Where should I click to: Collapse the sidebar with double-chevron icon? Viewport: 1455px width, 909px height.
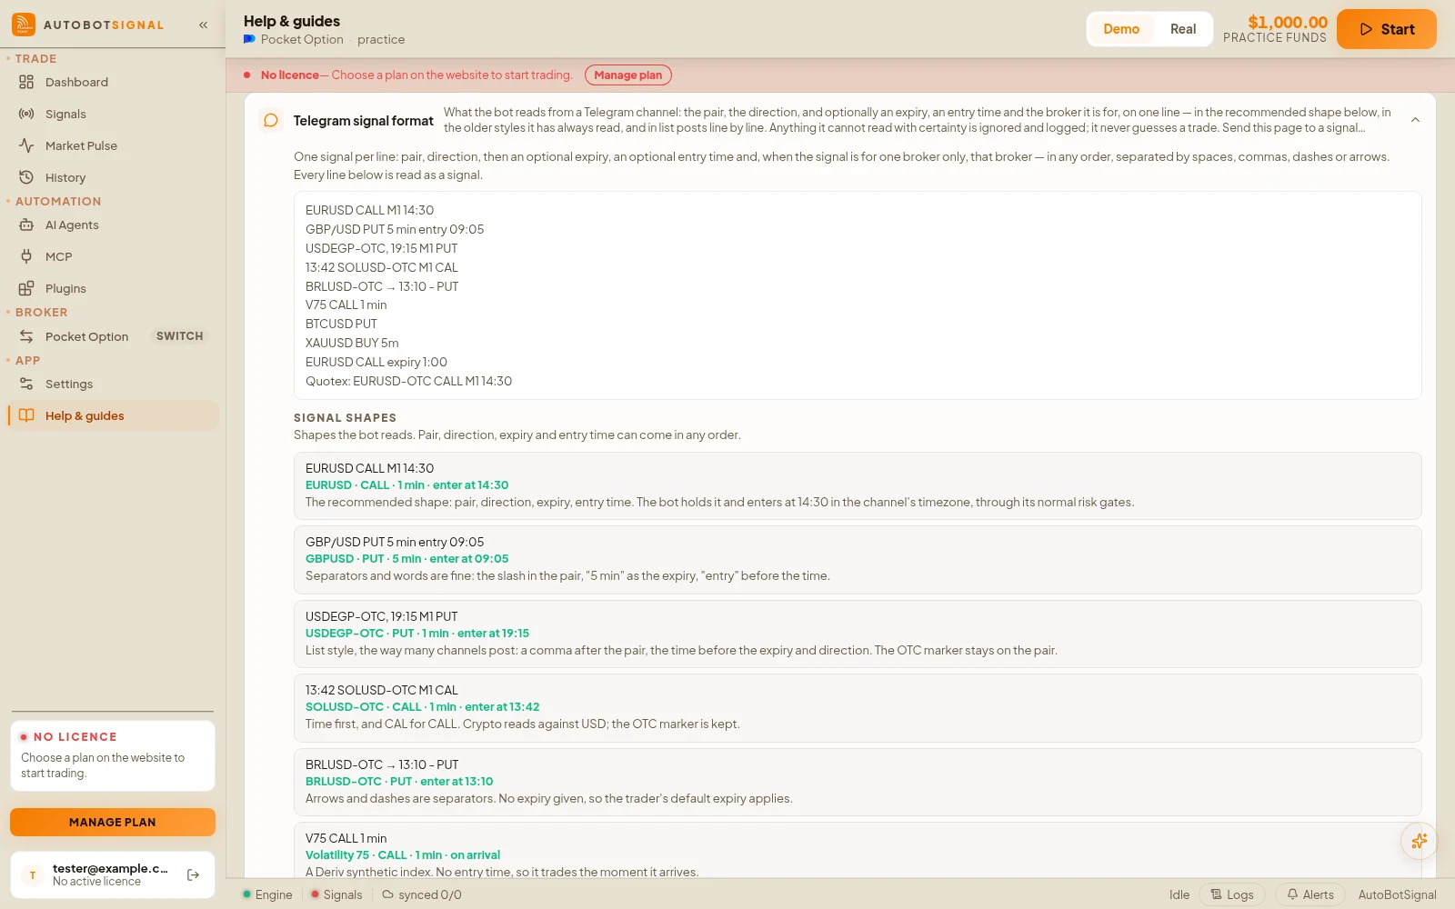coord(203,25)
